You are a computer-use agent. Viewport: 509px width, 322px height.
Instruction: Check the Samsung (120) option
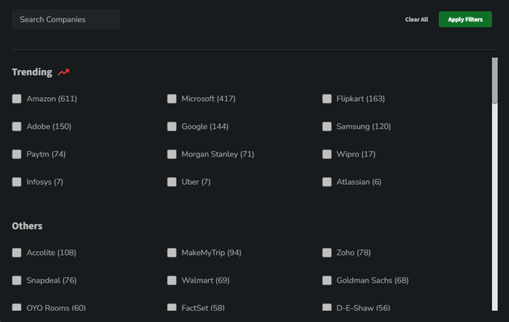tap(327, 126)
